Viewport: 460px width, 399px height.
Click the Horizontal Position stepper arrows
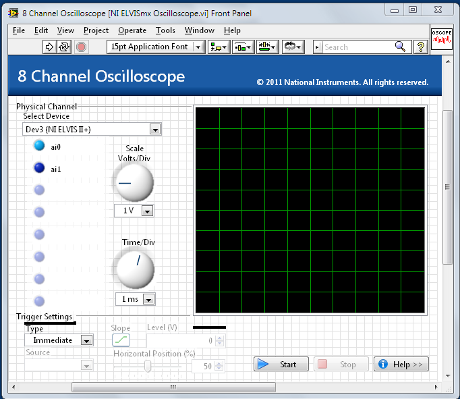click(x=219, y=366)
